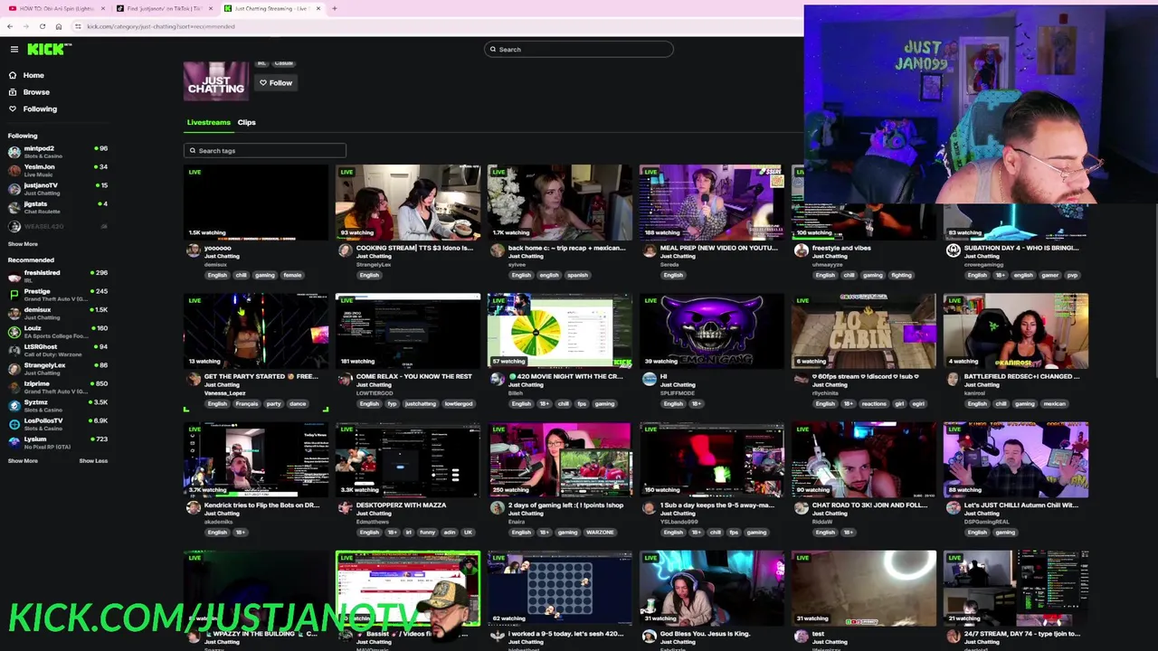Open the yoooooo stream thumbnail
Screen dimensions: 1158x651
(x=256, y=202)
